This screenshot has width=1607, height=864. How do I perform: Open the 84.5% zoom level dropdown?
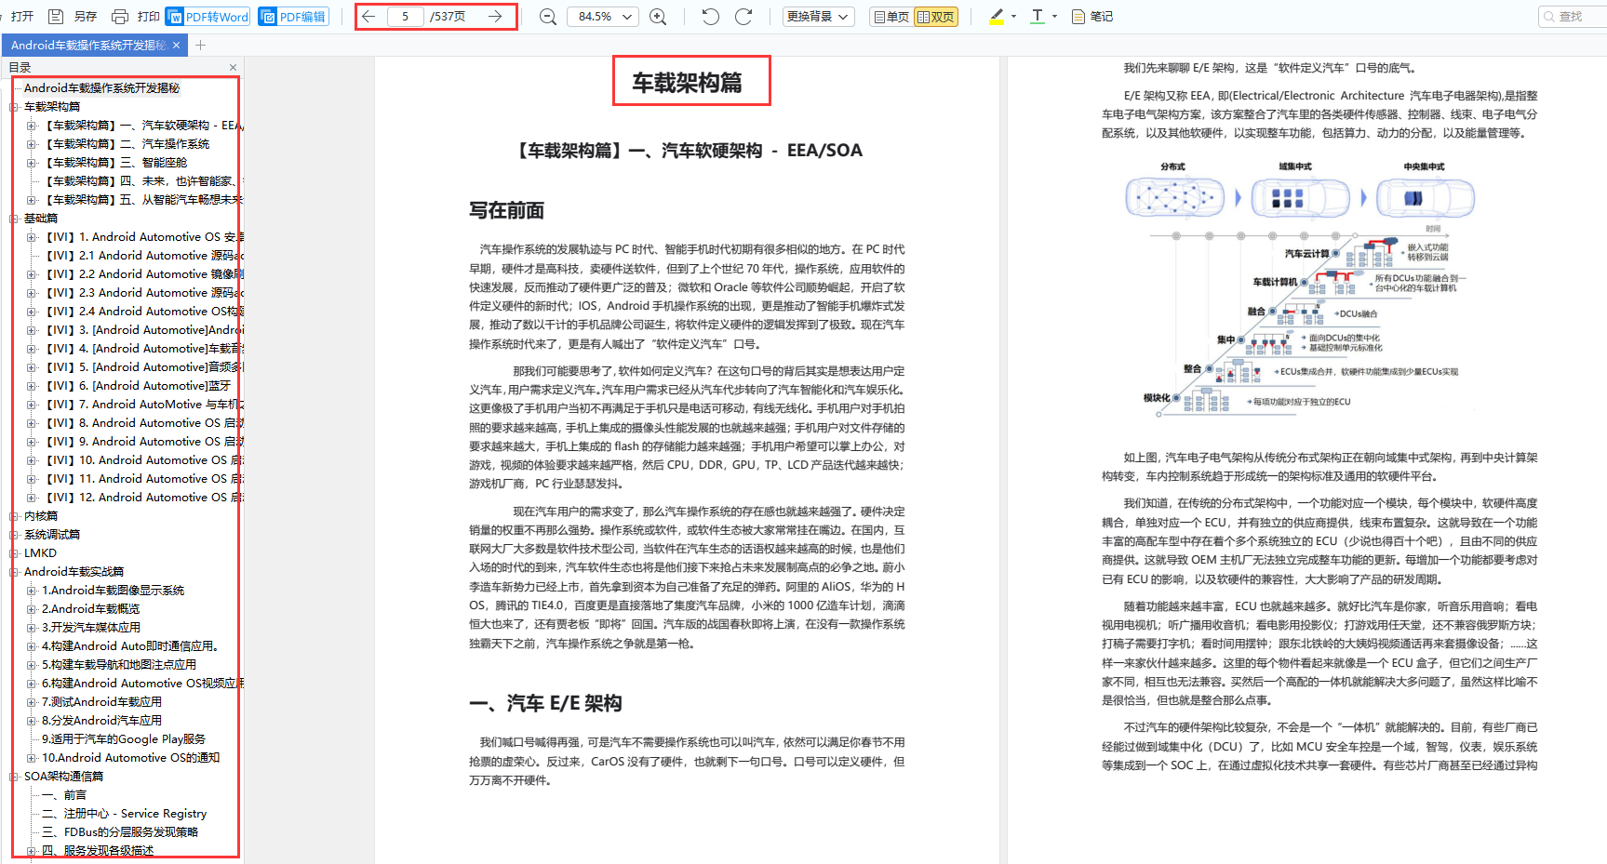602,17
